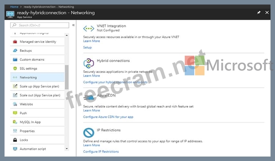Close the Networking blade
Image resolution: width=275 pixels, height=161 pixels.
click(267, 12)
